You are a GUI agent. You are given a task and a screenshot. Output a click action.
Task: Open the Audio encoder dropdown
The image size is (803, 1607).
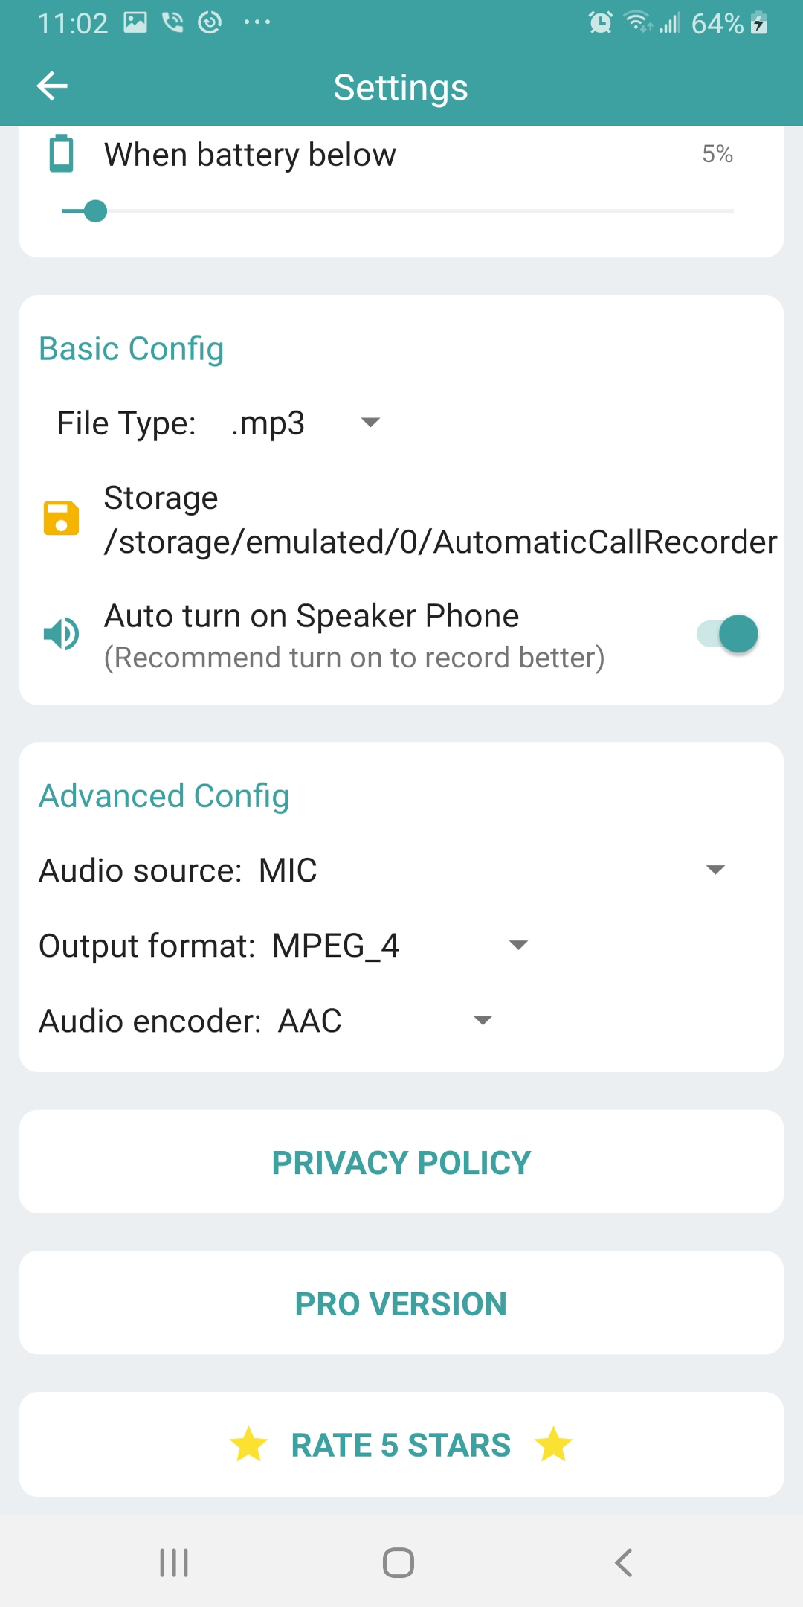(482, 1020)
